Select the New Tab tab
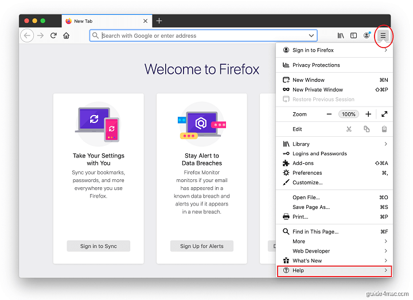413x300 pixels. pos(107,21)
